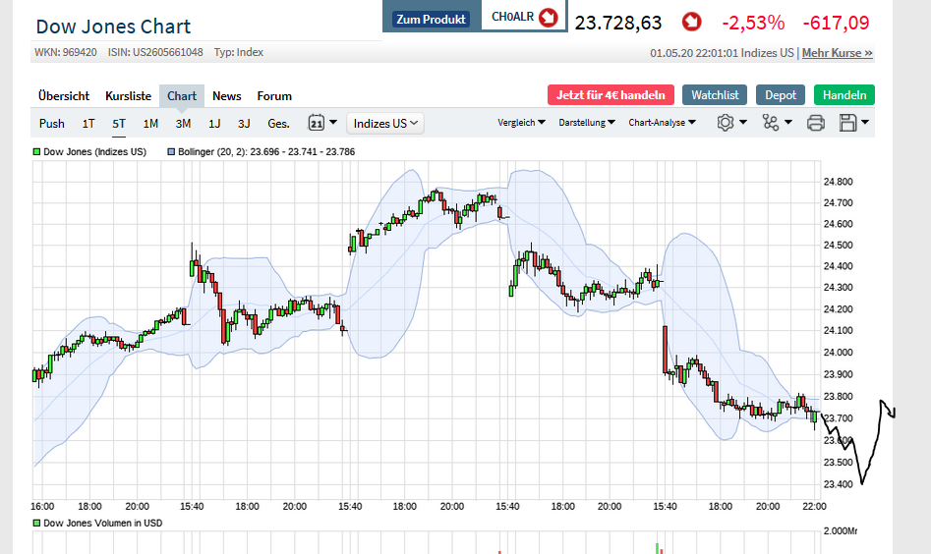Follow the Mehr Kurse link
The image size is (931, 554).
click(838, 53)
